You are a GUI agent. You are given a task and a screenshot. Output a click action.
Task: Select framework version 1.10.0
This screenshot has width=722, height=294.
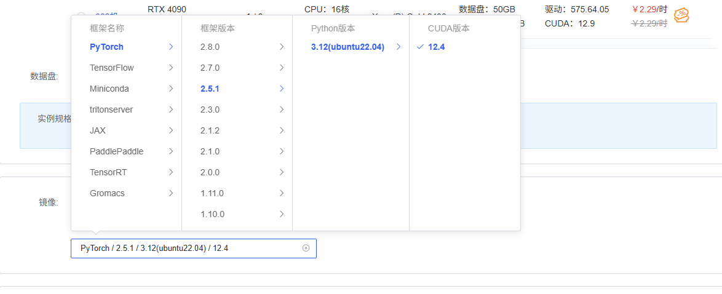(237, 214)
